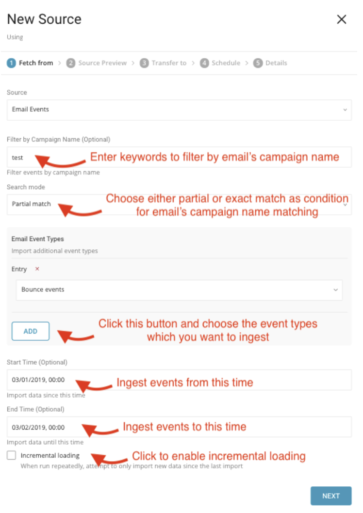This screenshot has width=363, height=513.
Task: Enable the Incremental loading checkbox
Action: tap(11, 455)
